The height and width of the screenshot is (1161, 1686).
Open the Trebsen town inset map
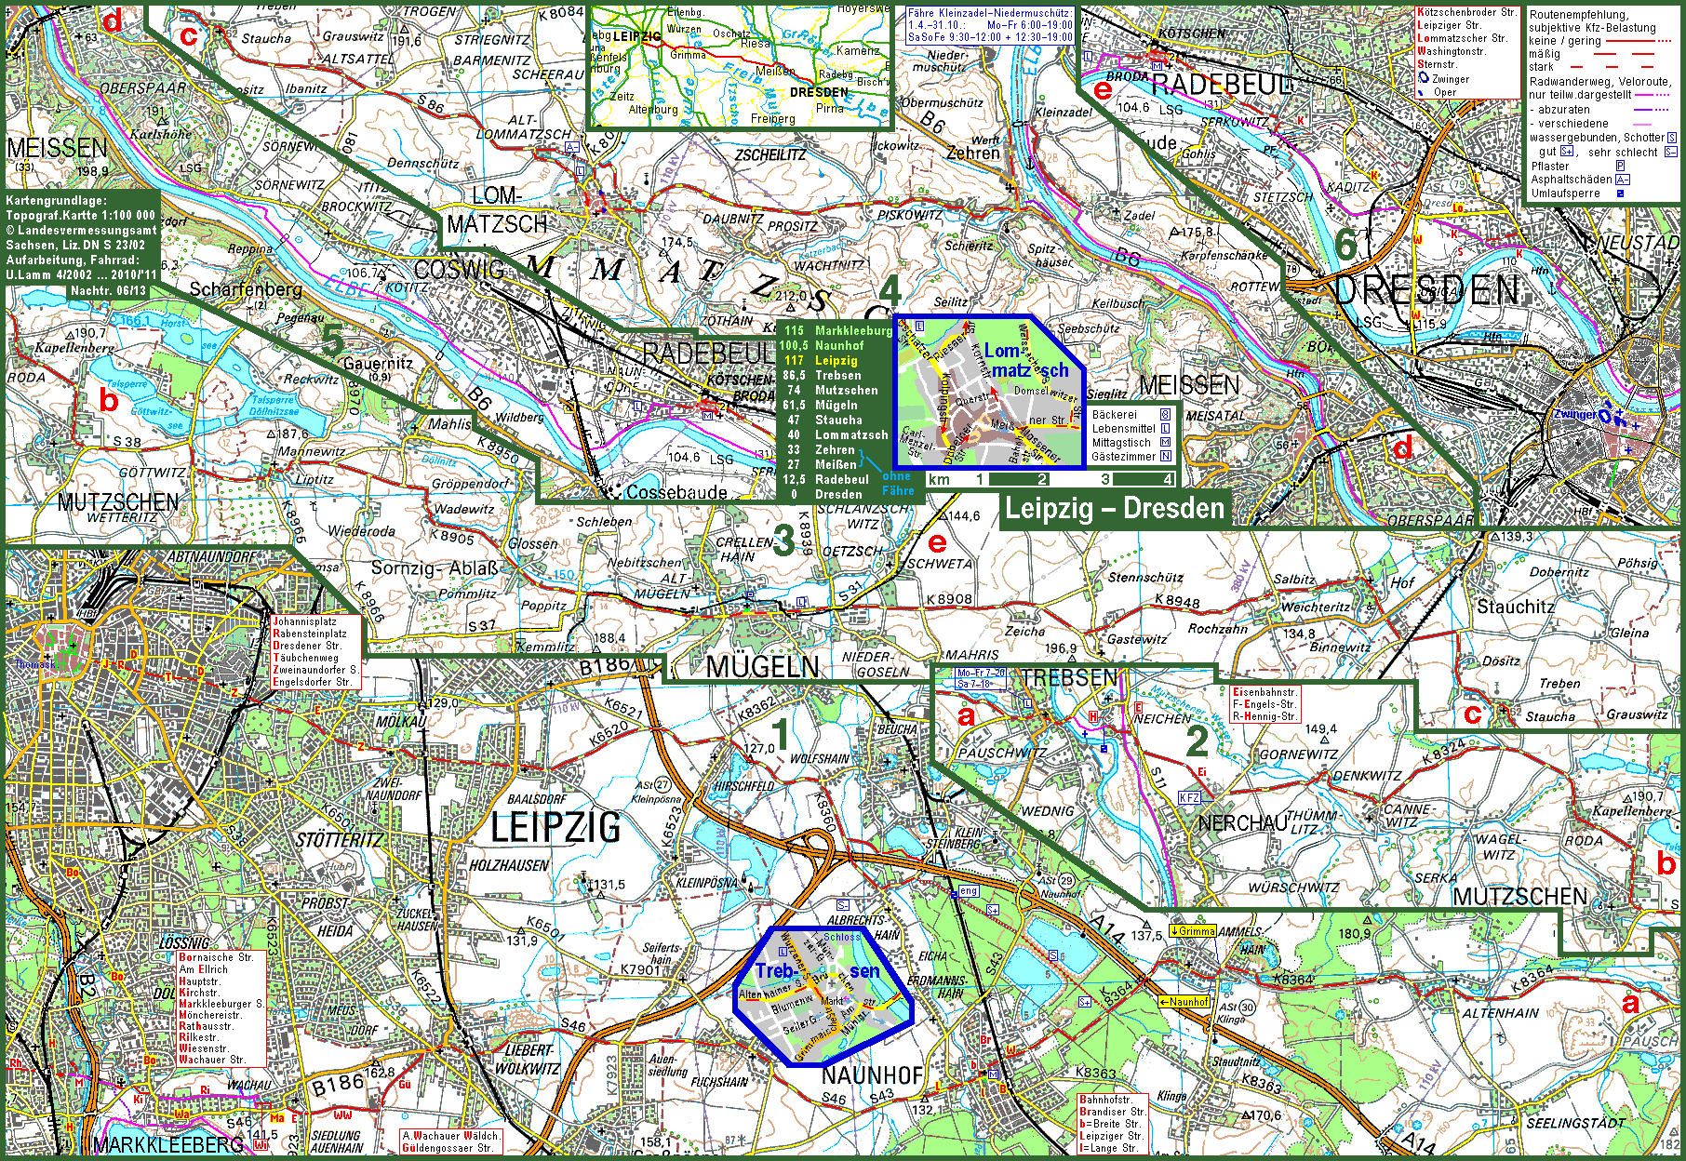coord(823,996)
